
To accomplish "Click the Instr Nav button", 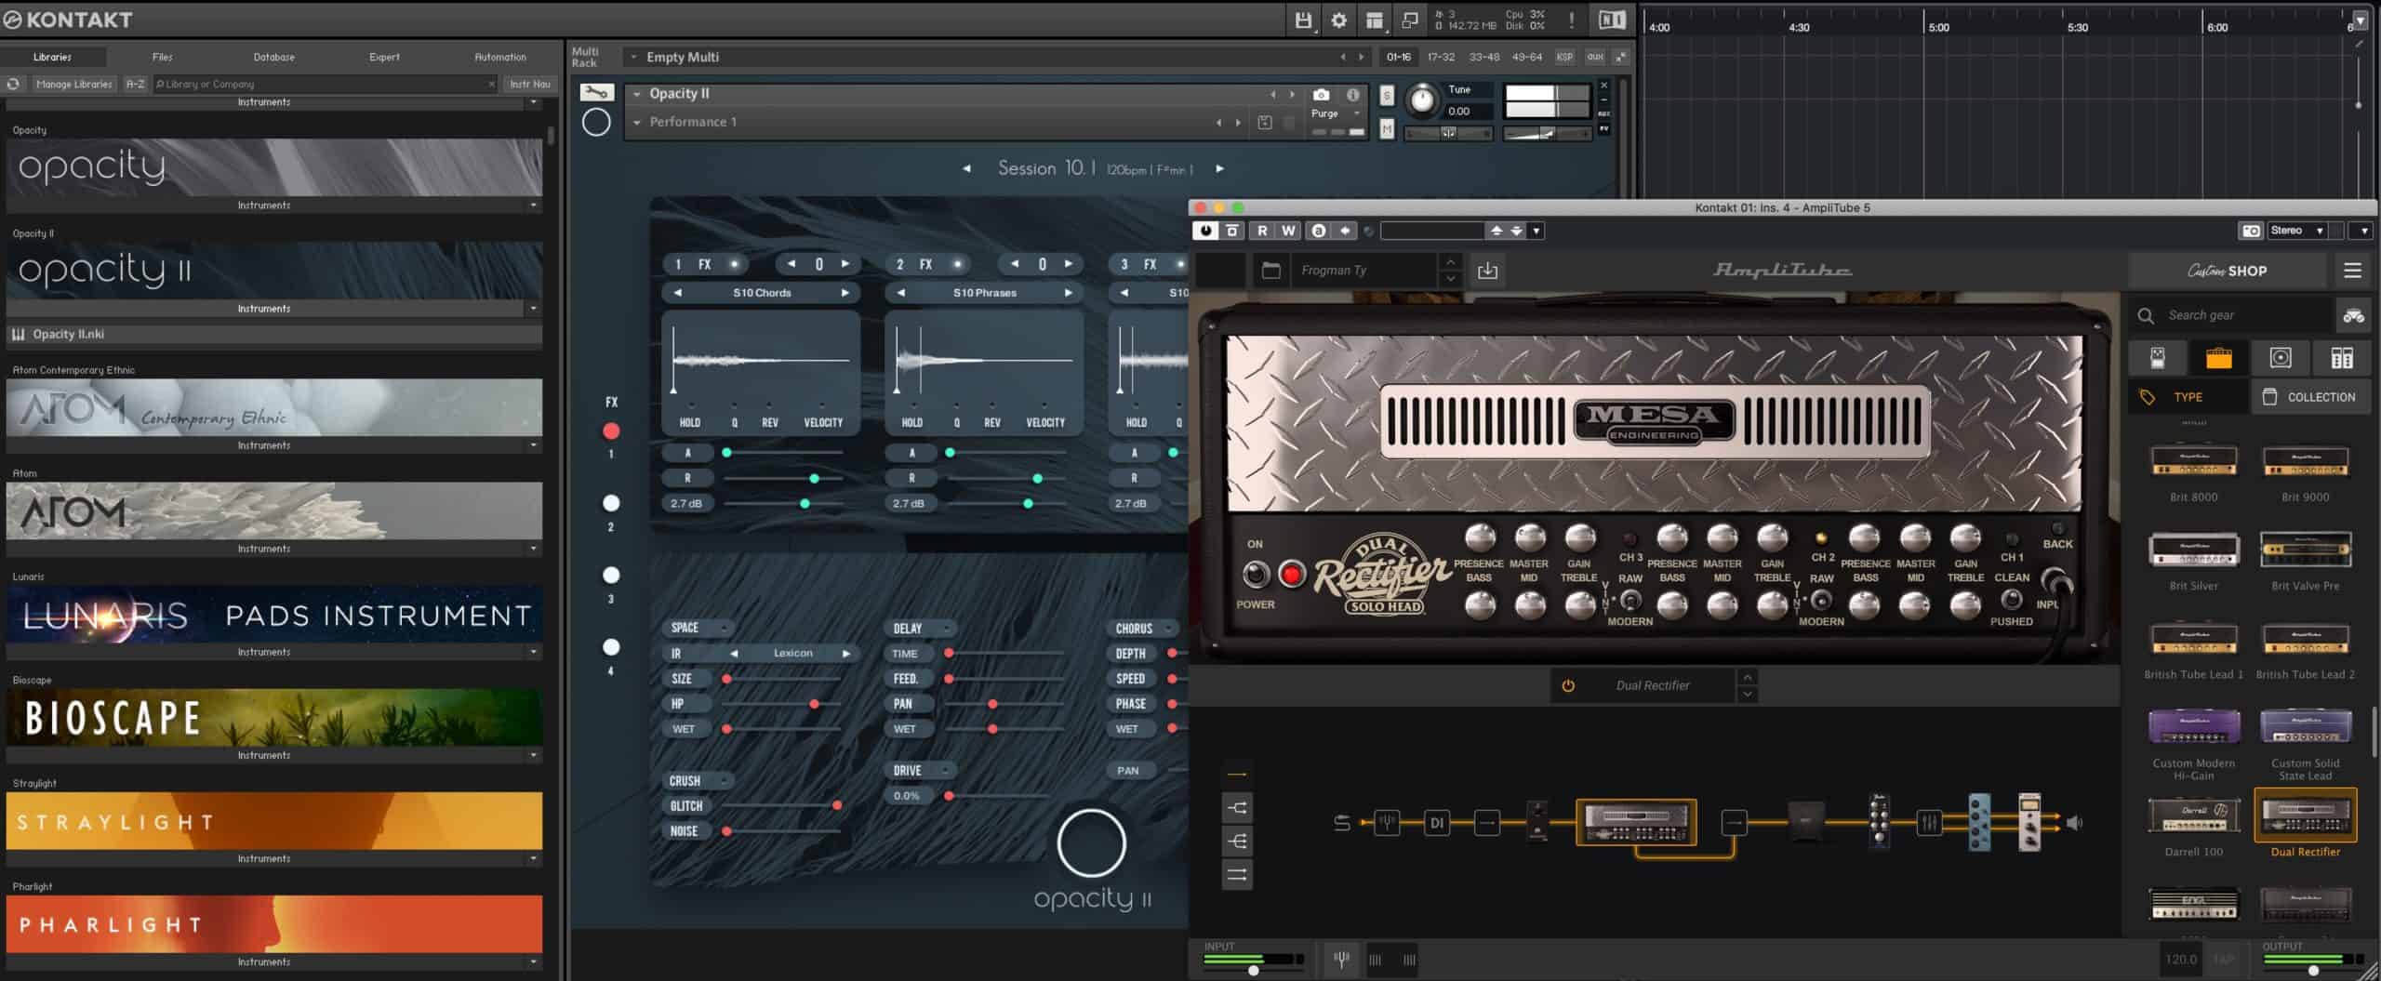I will coord(530,84).
